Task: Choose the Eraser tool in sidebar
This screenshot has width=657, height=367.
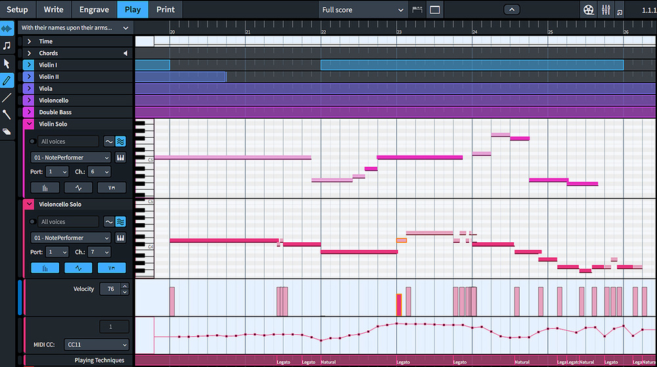Action: 7,132
